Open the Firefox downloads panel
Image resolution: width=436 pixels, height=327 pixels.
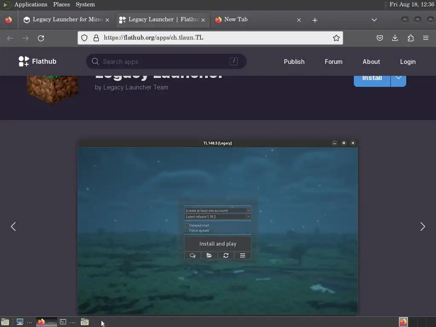395,38
